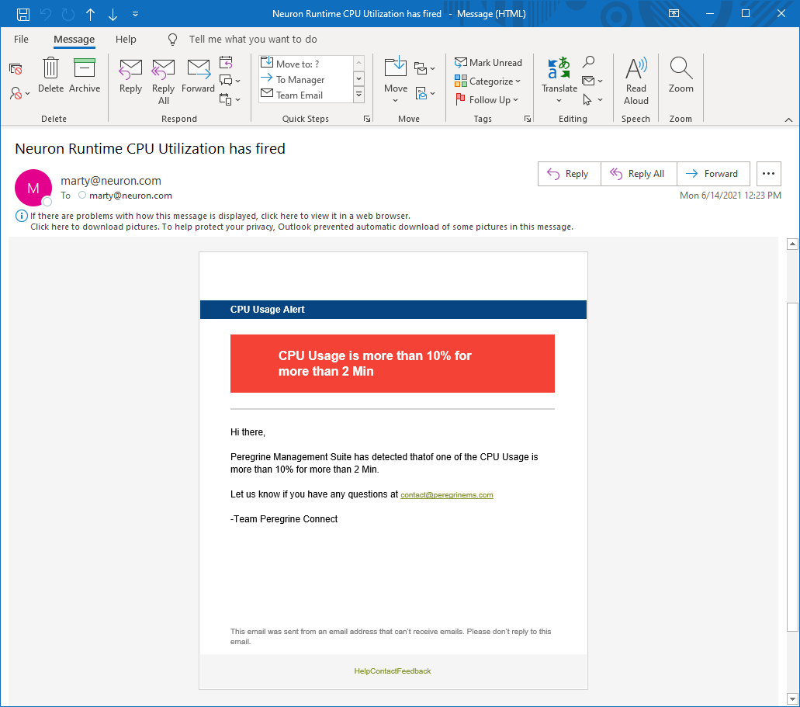The height and width of the screenshot is (707, 800).
Task: Click the Forward envelope icon in the ribbon
Action: [199, 75]
